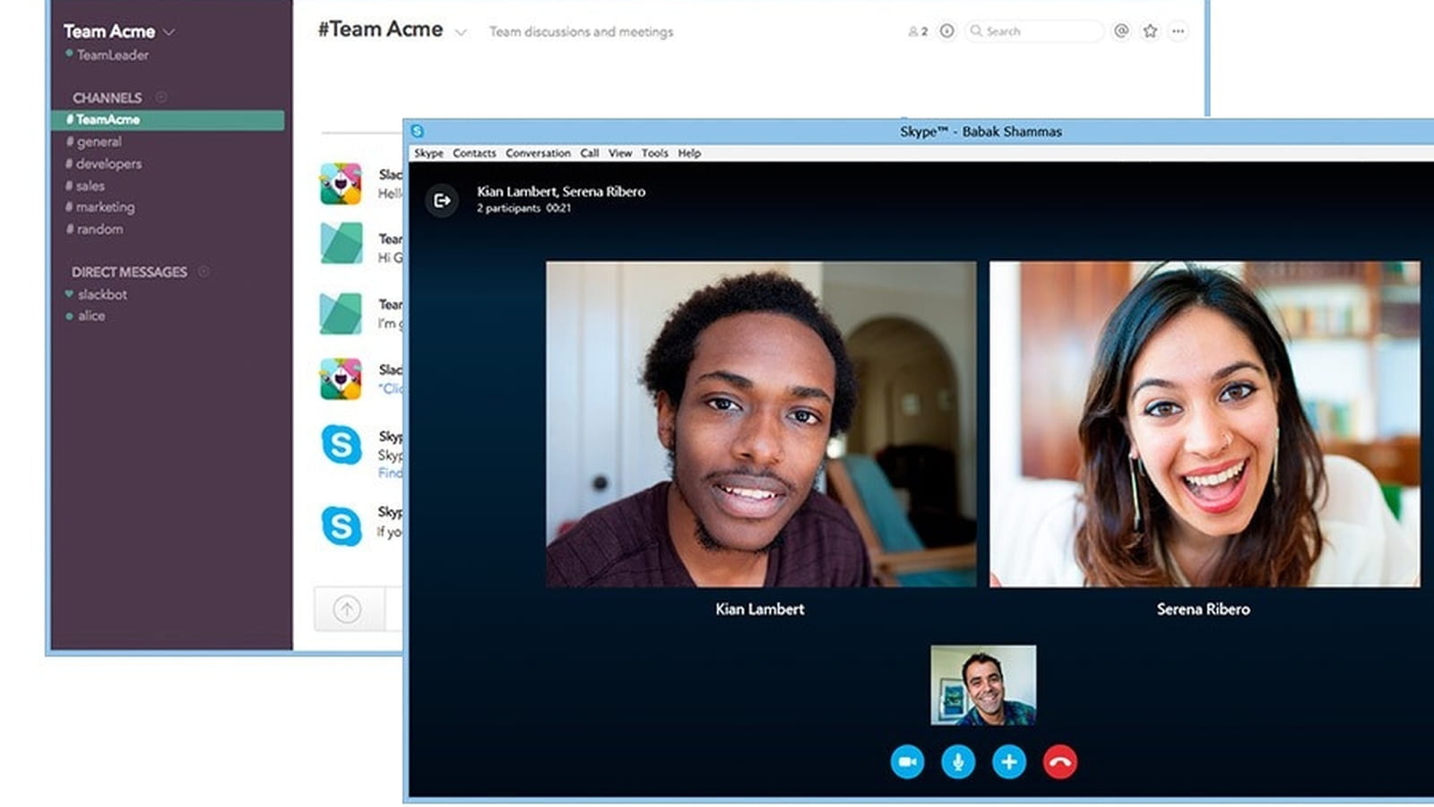The image size is (1434, 807).
Task: Open the #sales channel in Slack
Action: coord(84,186)
